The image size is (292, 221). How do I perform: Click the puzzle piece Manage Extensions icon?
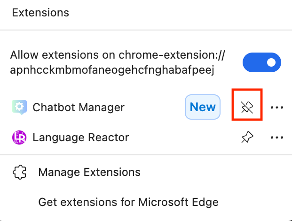coord(19,172)
